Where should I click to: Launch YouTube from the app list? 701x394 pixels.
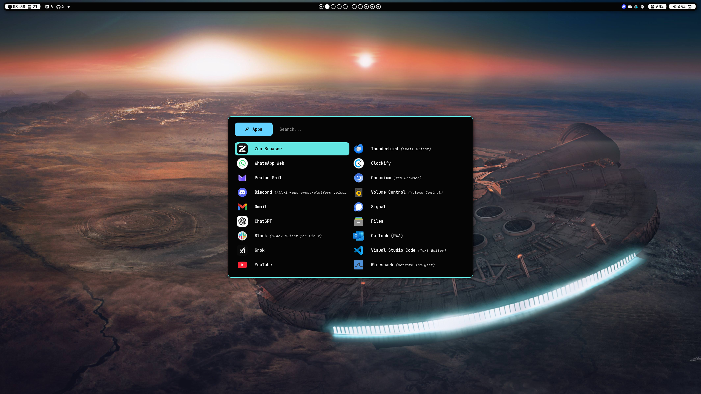[292, 265]
